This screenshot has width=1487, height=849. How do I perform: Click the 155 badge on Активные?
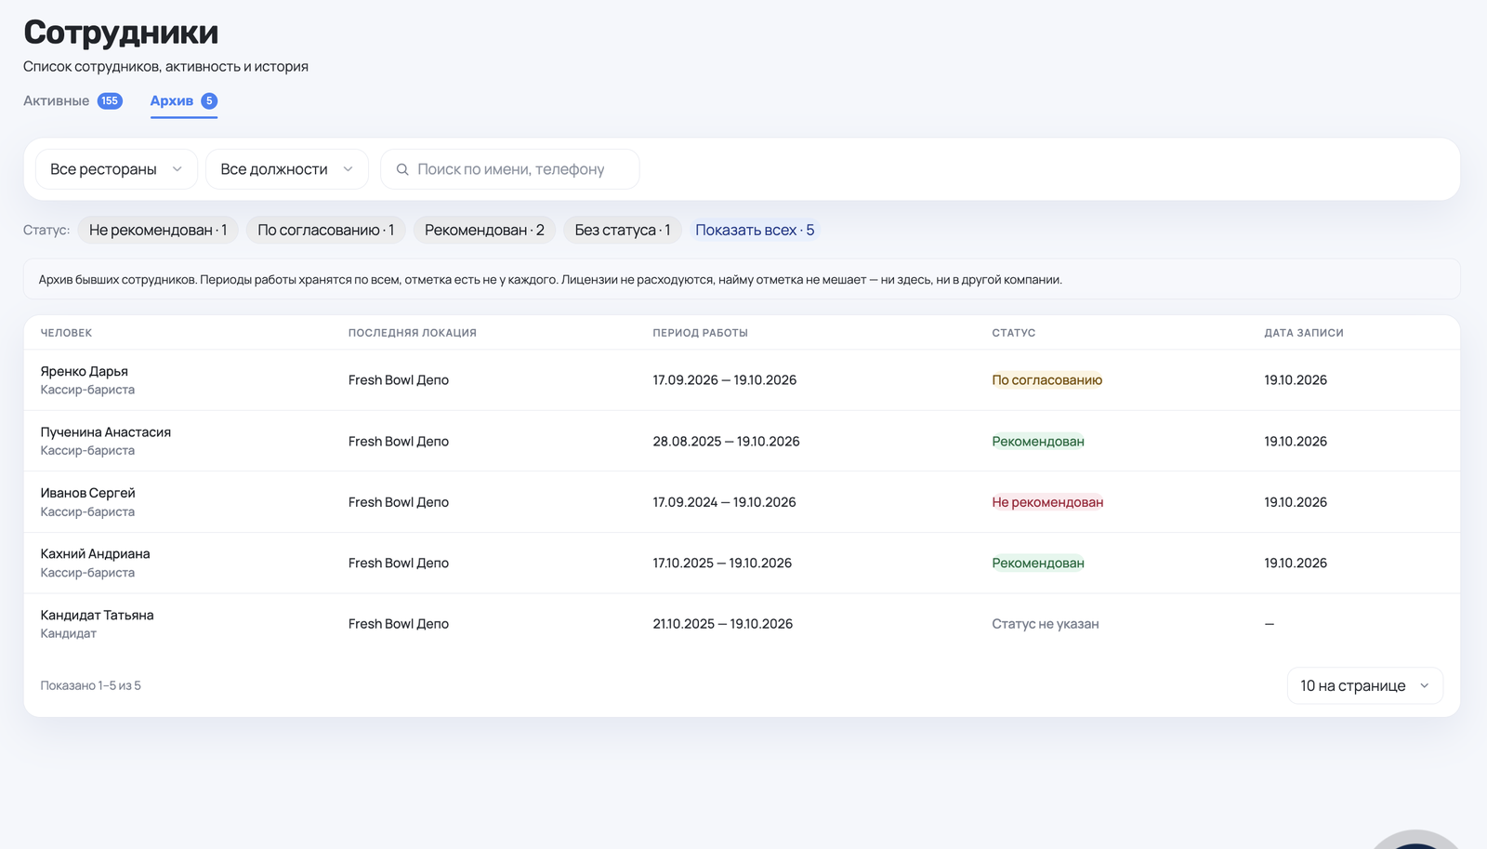[110, 100]
